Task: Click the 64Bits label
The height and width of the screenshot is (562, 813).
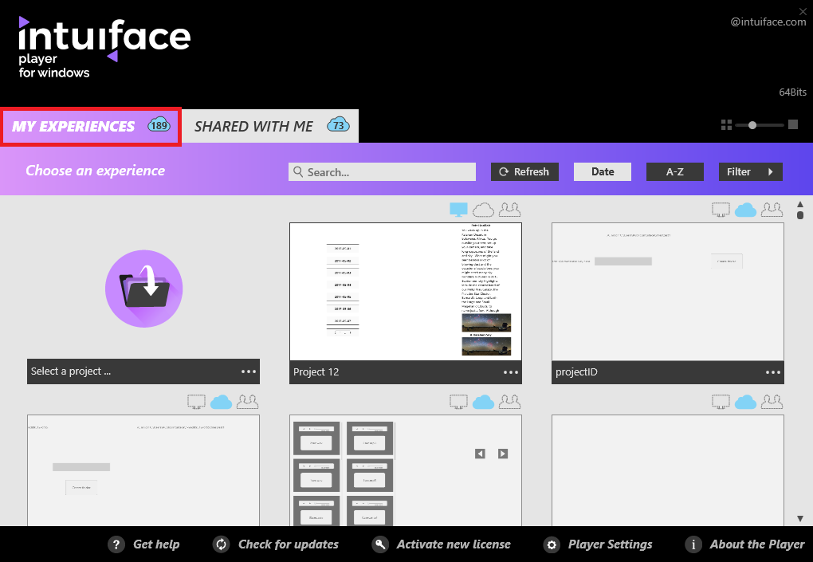Action: click(x=793, y=92)
